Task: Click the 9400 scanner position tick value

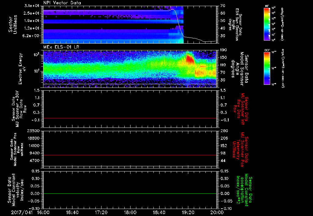Action: pyautogui.click(x=35, y=153)
